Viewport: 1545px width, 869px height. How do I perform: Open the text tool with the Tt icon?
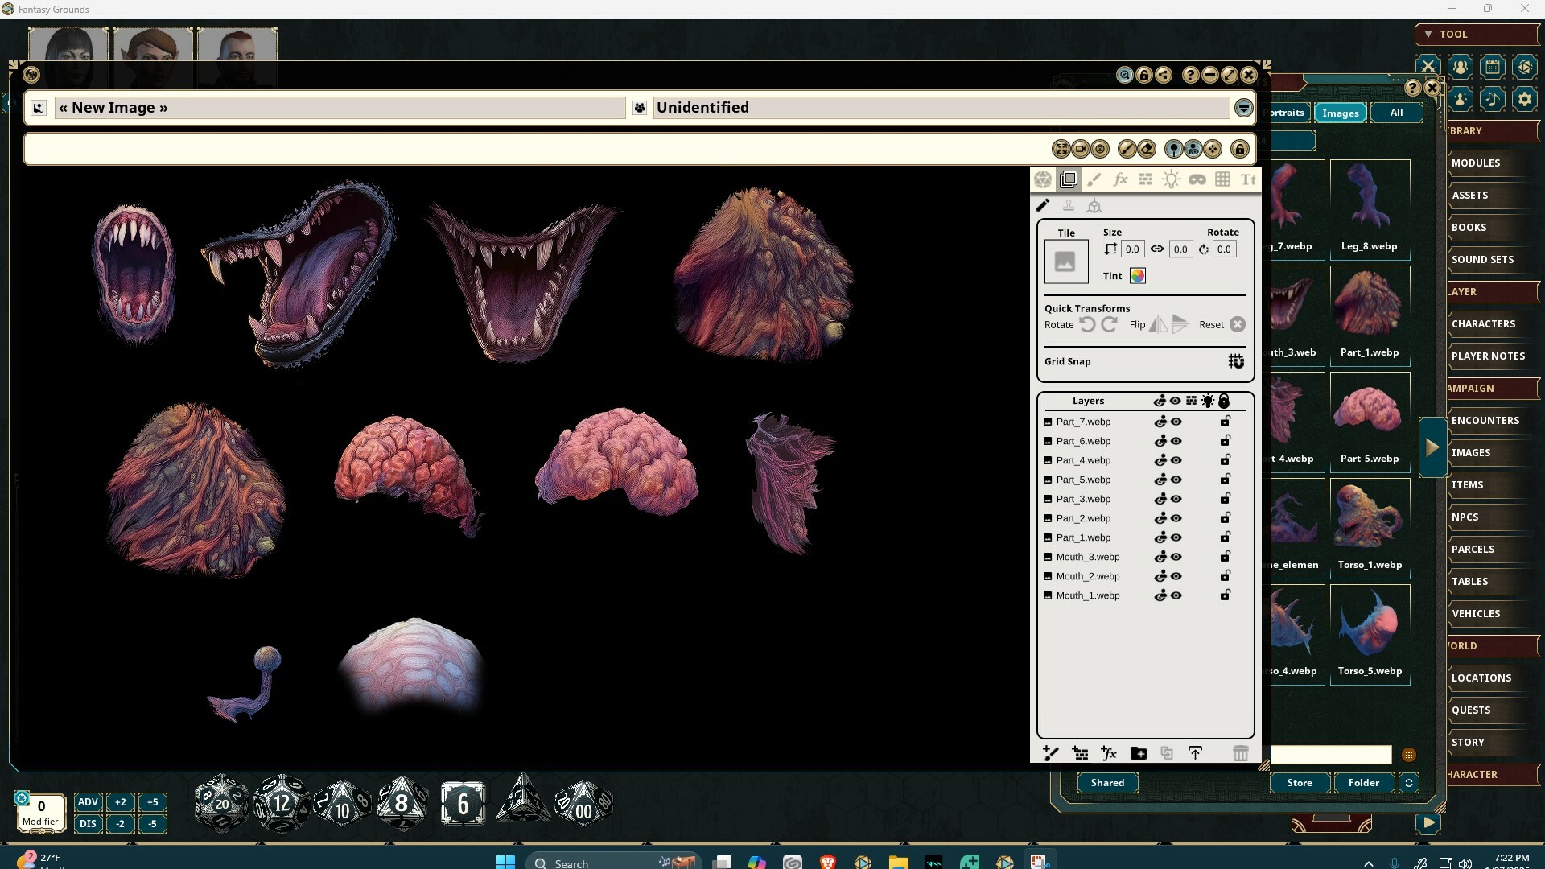pyautogui.click(x=1247, y=179)
